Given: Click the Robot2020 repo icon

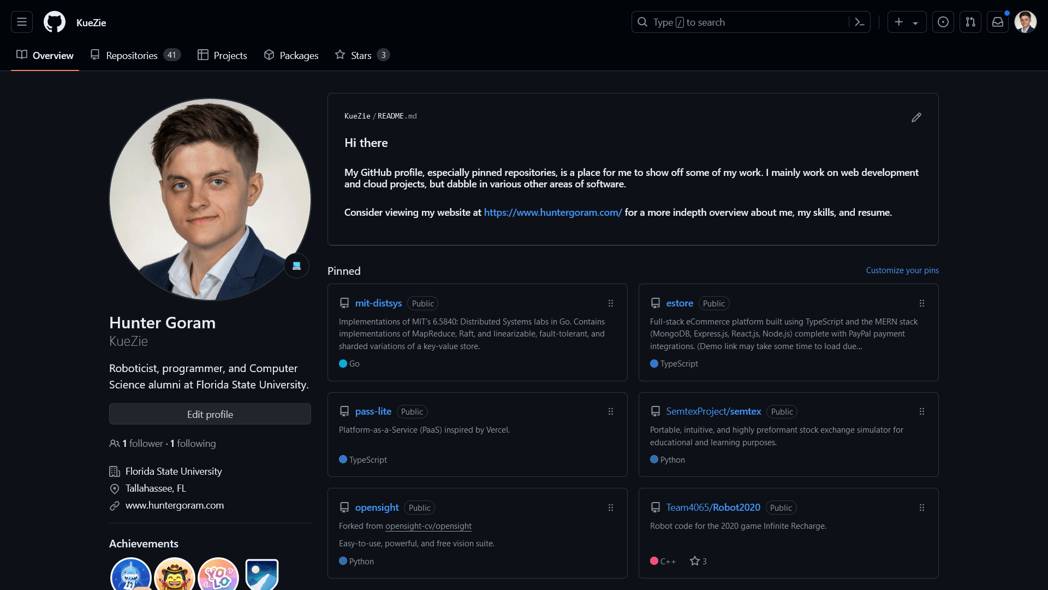Looking at the screenshot, I should 656,508.
